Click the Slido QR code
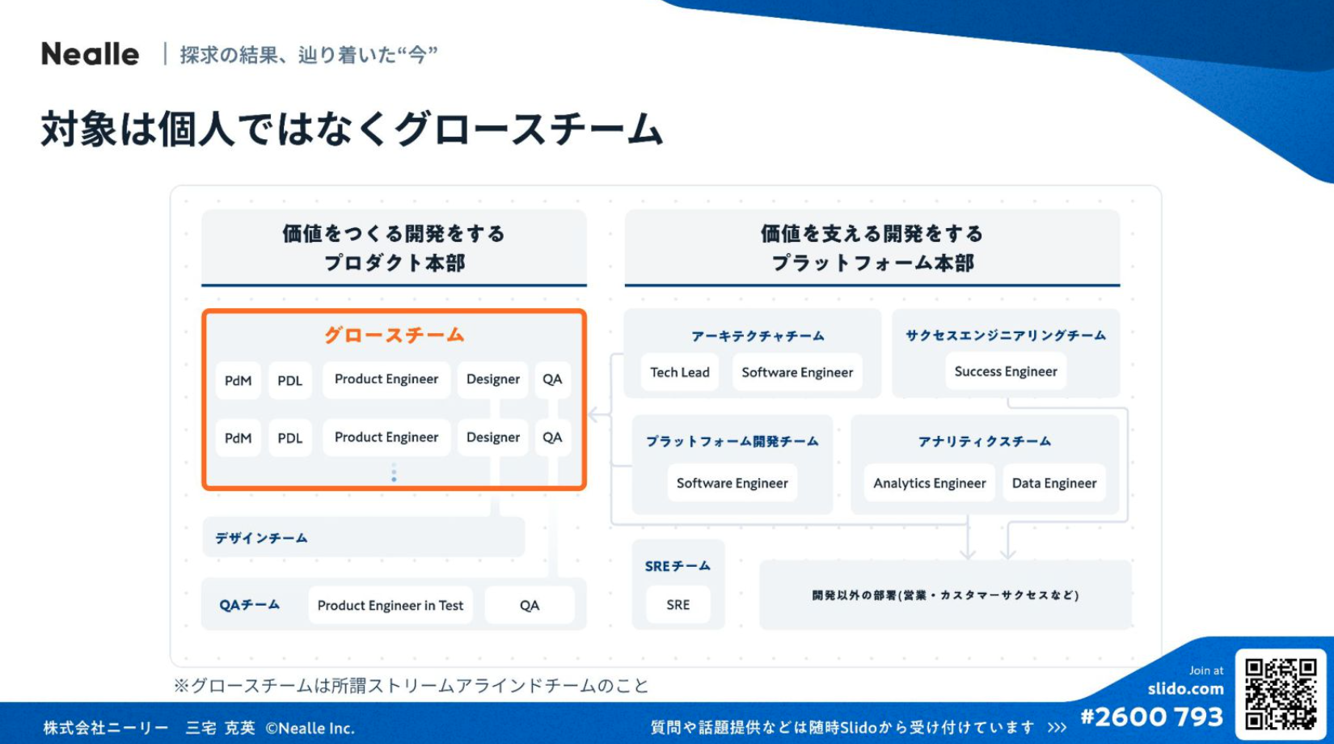This screenshot has height=744, width=1334. pyautogui.click(x=1280, y=694)
